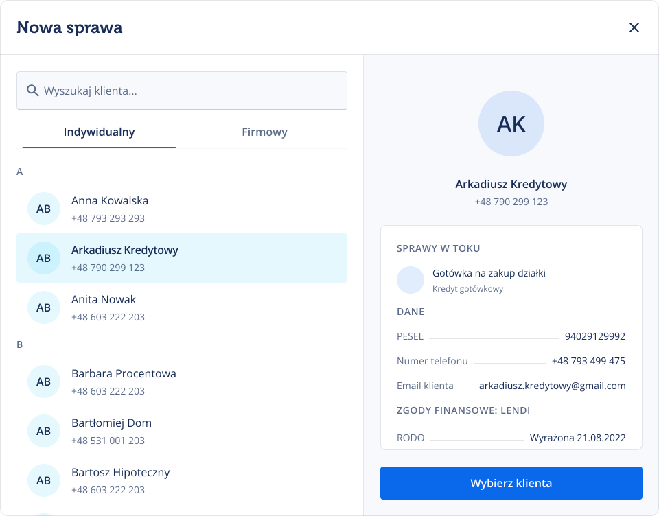Screen dimensions: 659x516
Task: Click the section letter B header
Action: pyautogui.click(x=19, y=344)
